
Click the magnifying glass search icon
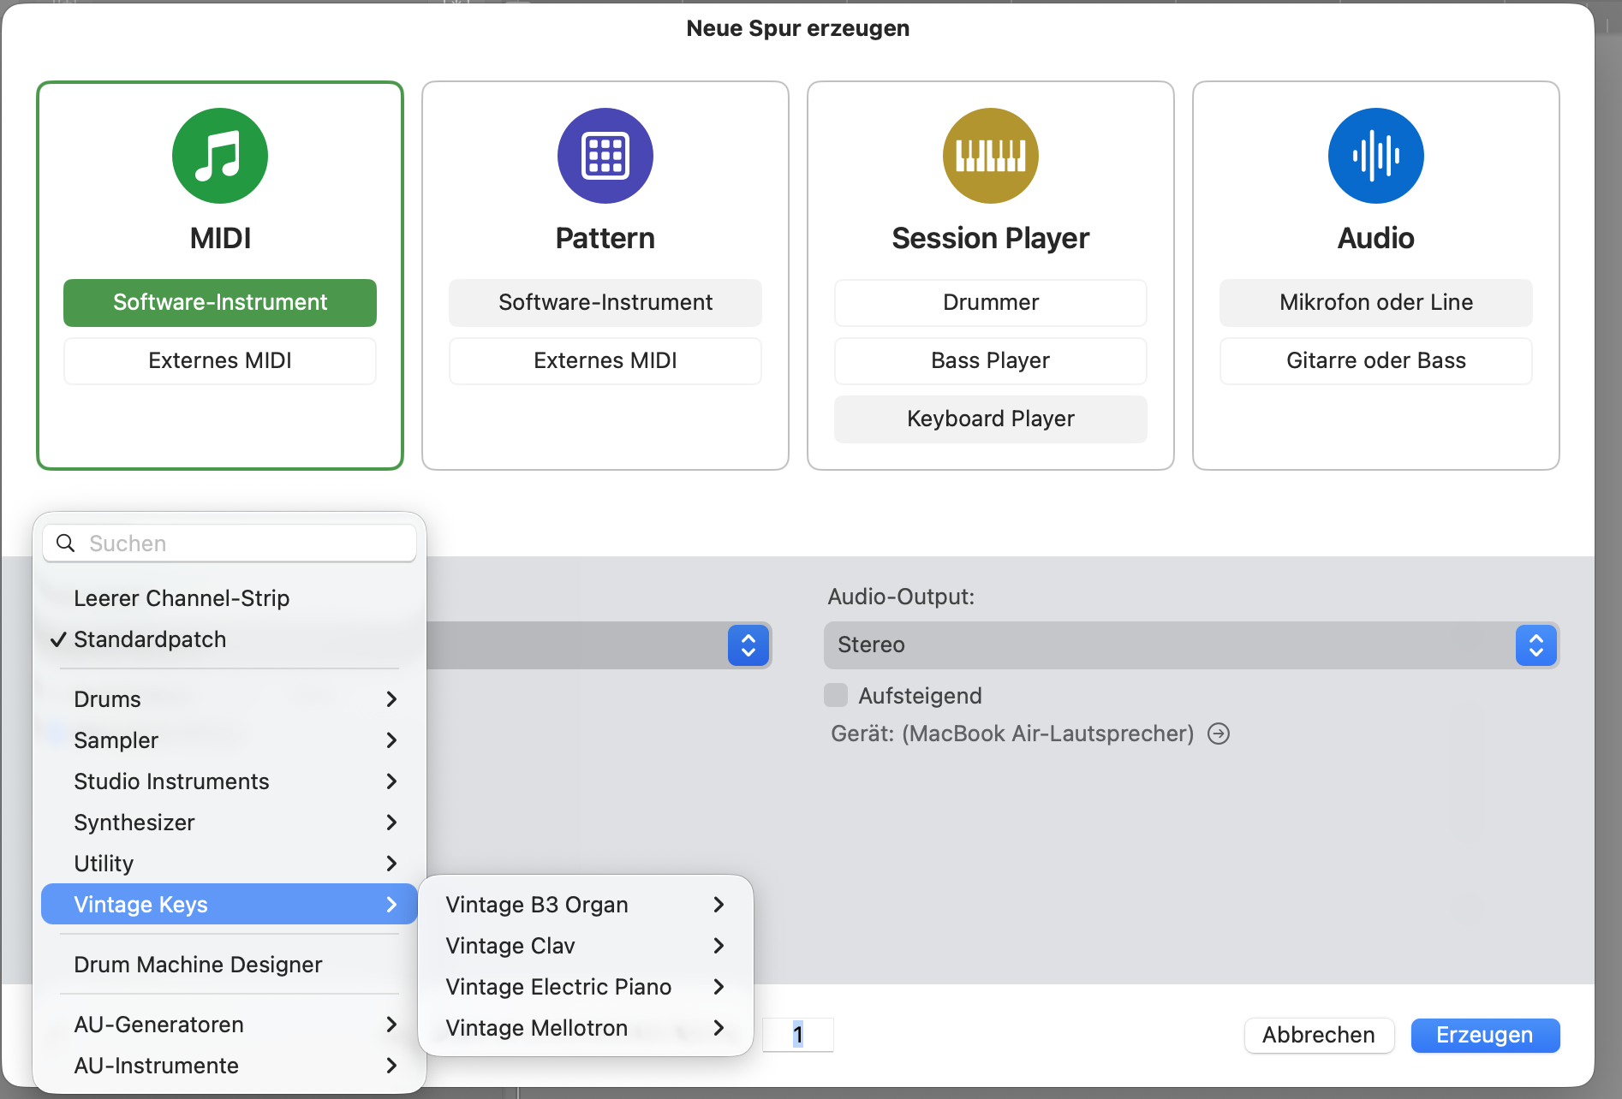pos(65,544)
